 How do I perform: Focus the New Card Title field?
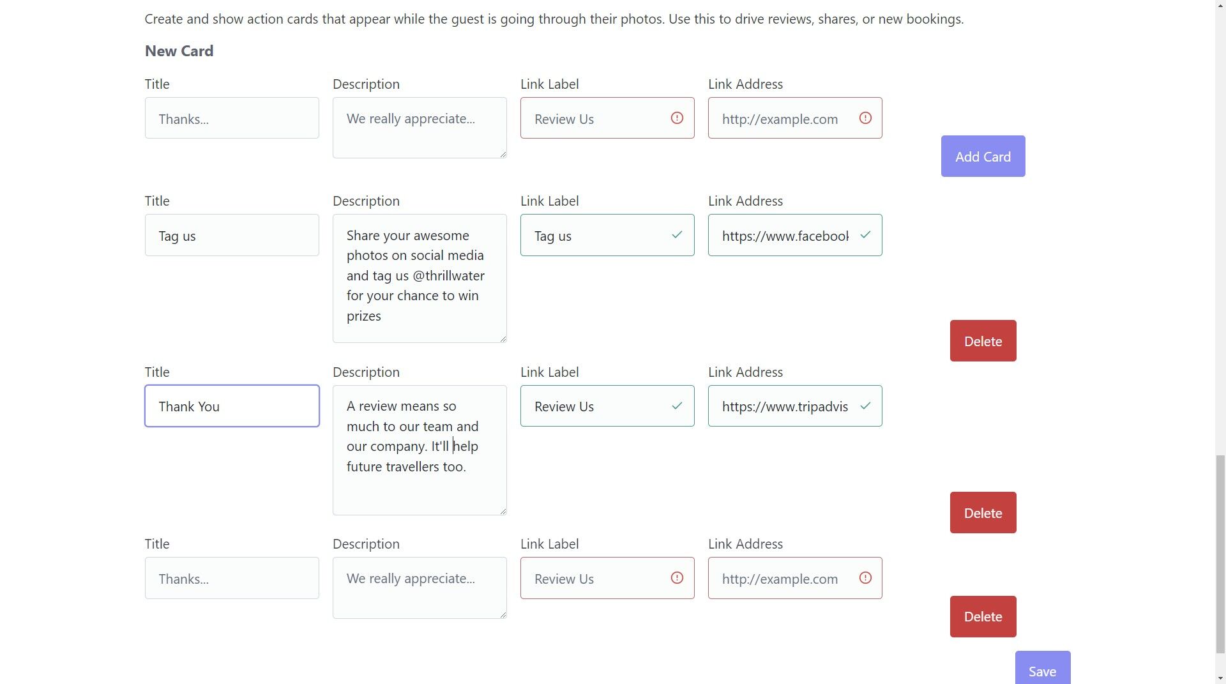232,118
